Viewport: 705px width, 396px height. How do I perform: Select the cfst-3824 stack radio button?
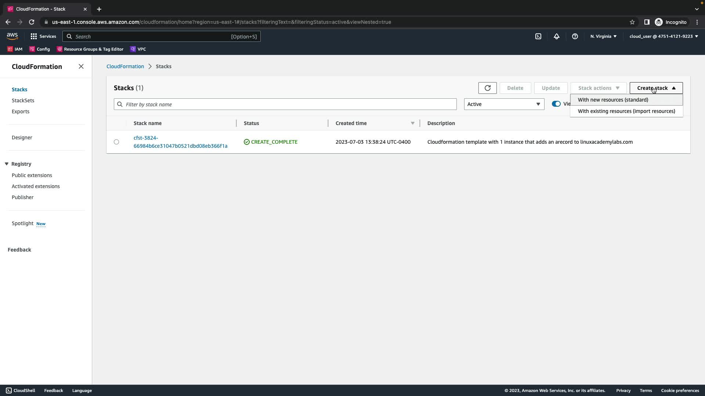click(x=116, y=142)
